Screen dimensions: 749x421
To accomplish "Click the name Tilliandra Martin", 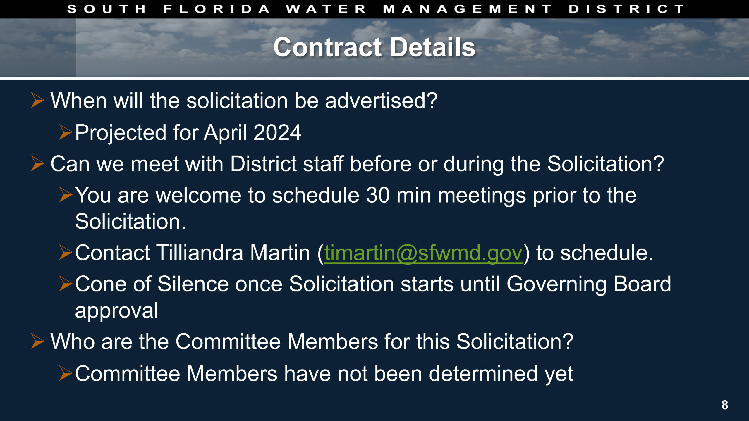I will pos(233,253).
